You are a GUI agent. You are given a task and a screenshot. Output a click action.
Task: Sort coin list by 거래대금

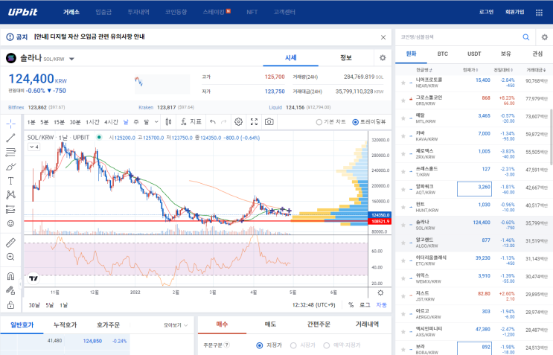click(536, 70)
